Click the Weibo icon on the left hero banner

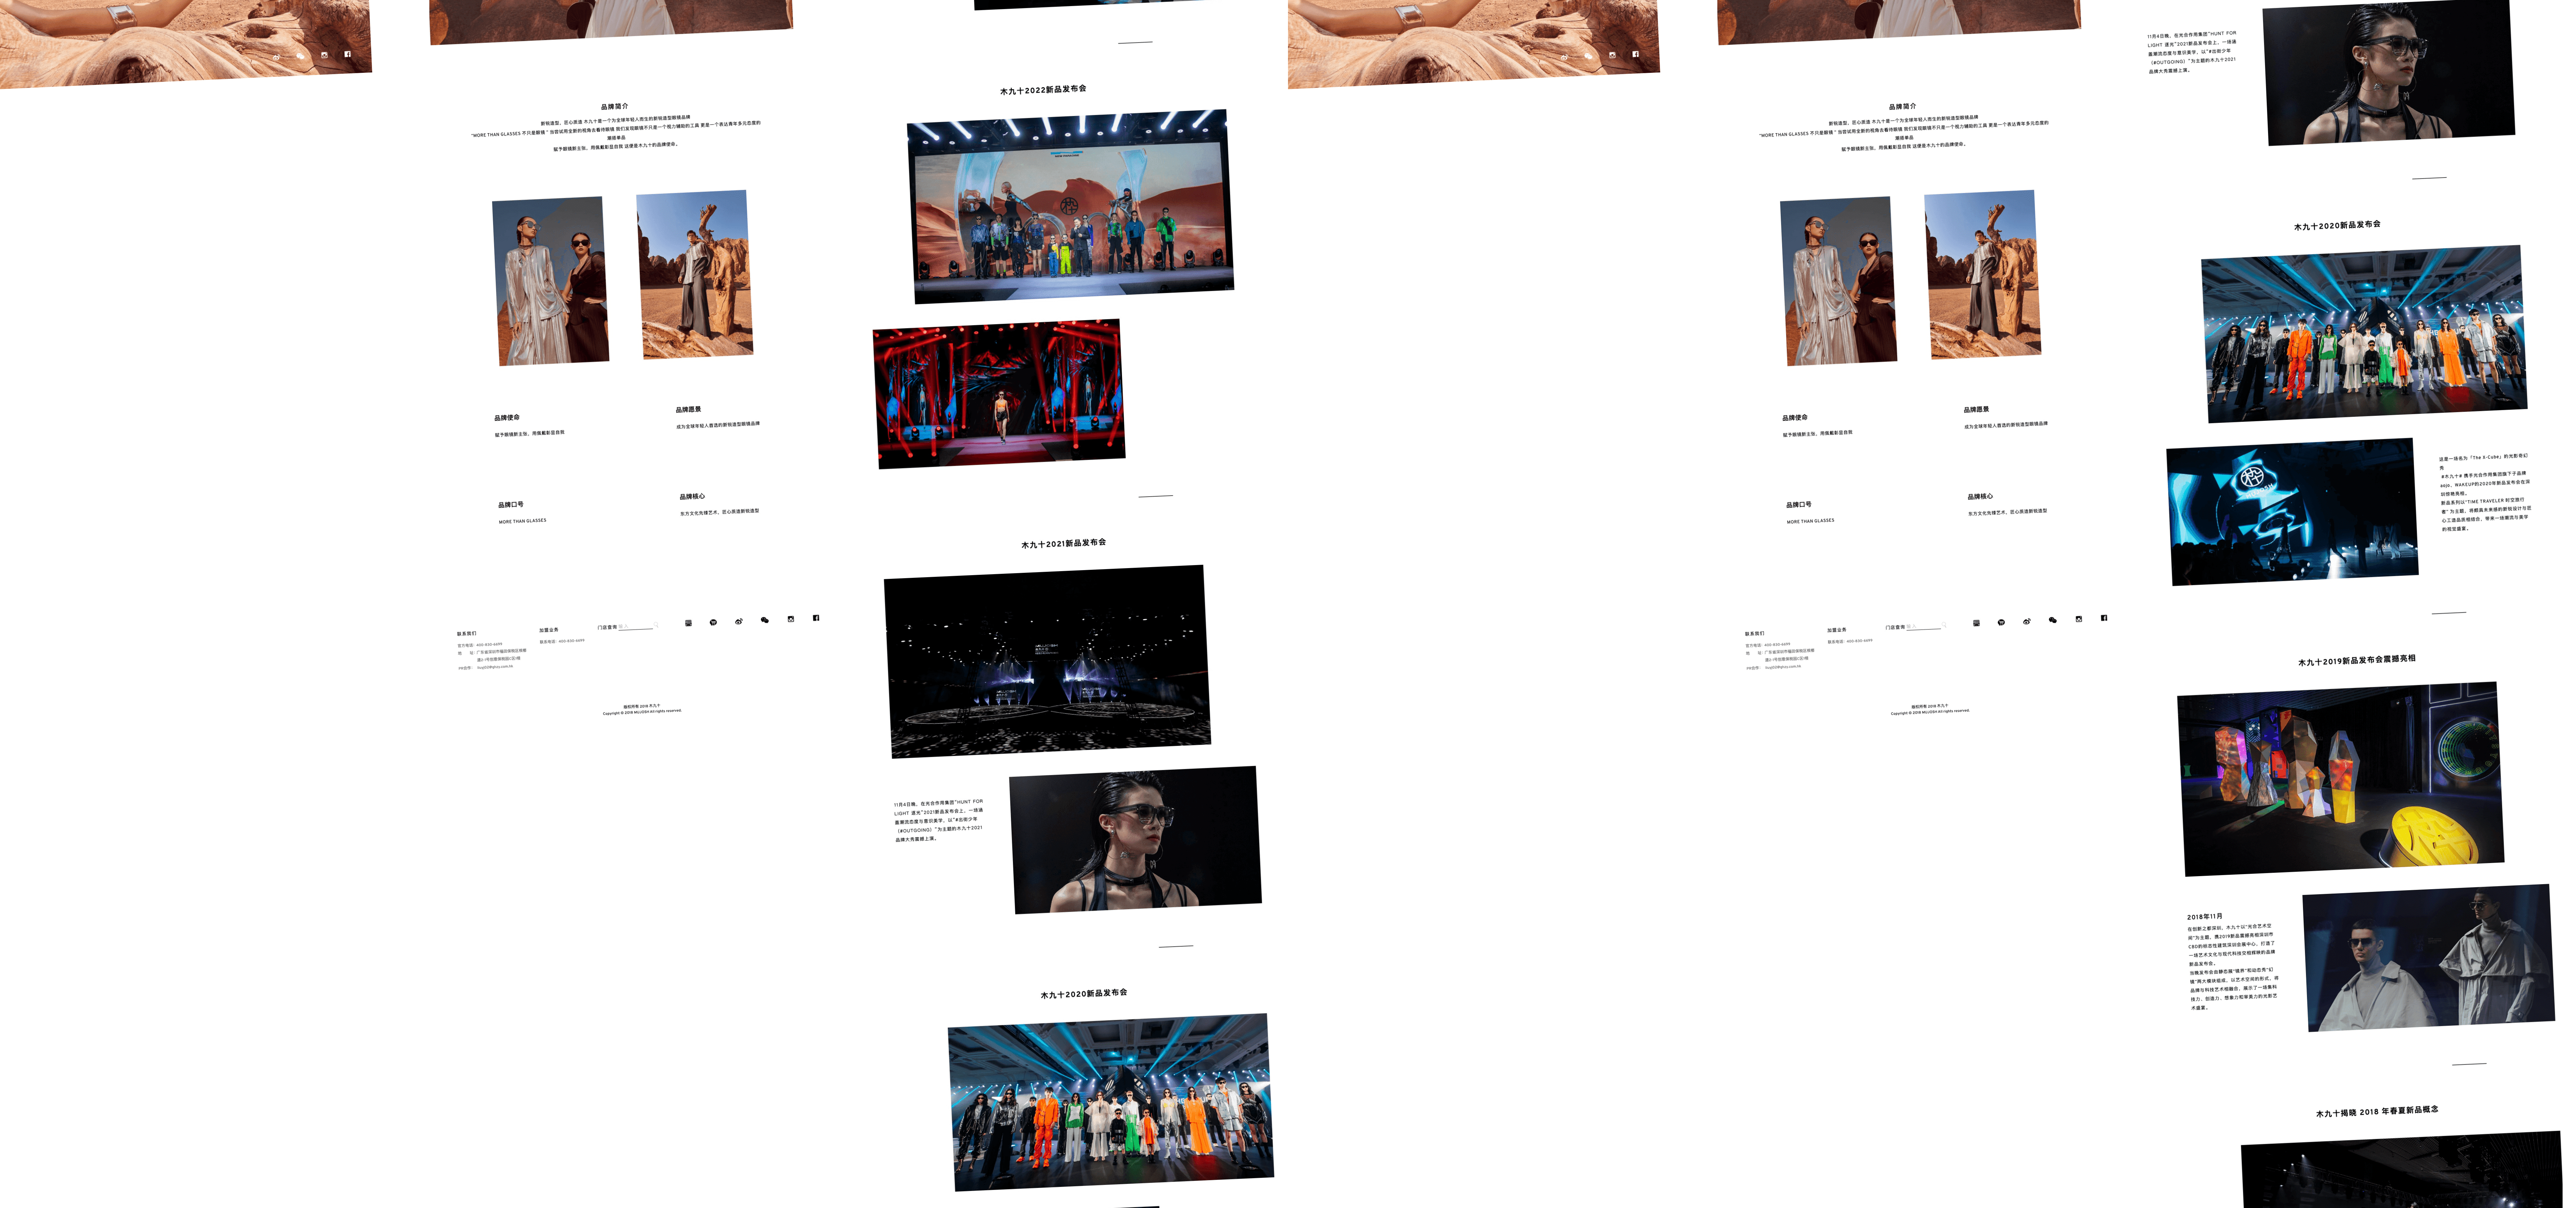tap(276, 57)
